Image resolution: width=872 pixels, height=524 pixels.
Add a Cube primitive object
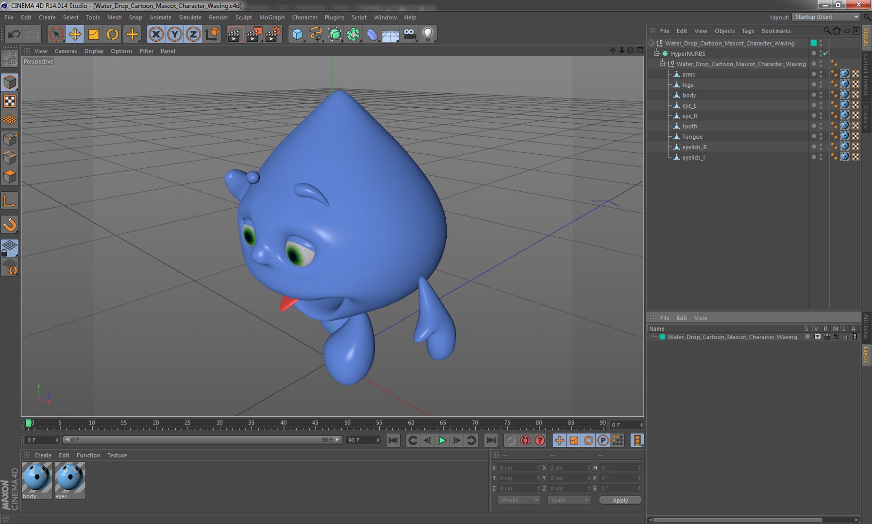pos(297,34)
